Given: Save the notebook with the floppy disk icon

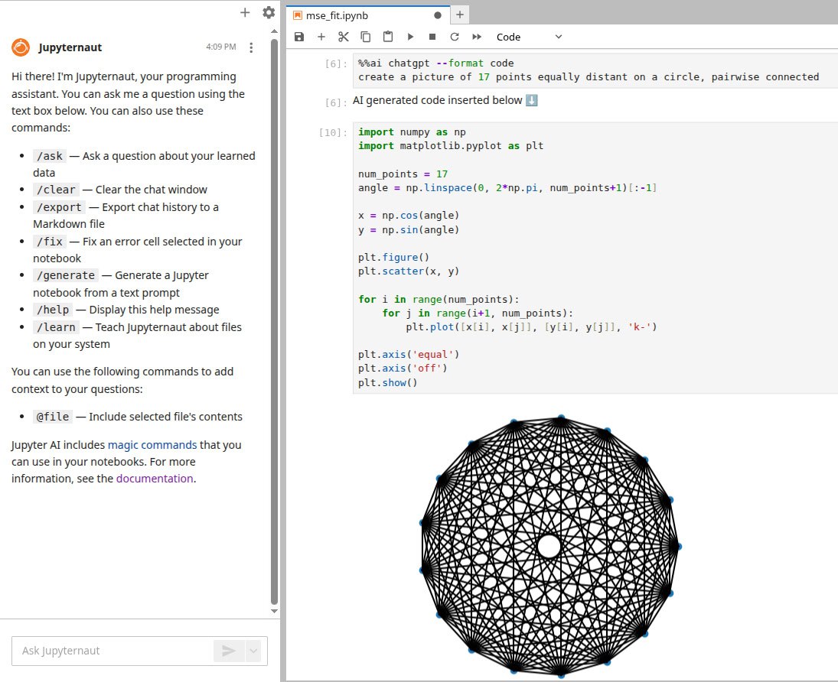Looking at the screenshot, I should pos(299,37).
